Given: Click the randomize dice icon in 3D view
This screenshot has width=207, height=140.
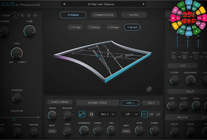Looking at the screenshot, I should point(149,89).
